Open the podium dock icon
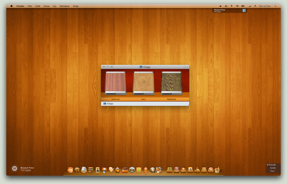The height and width of the screenshot is (184, 287). click(x=104, y=170)
